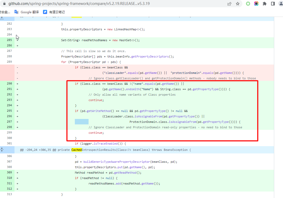This screenshot has width=283, height=198.
Task: Open the profile avatar icon
Action: (x=281, y=4)
